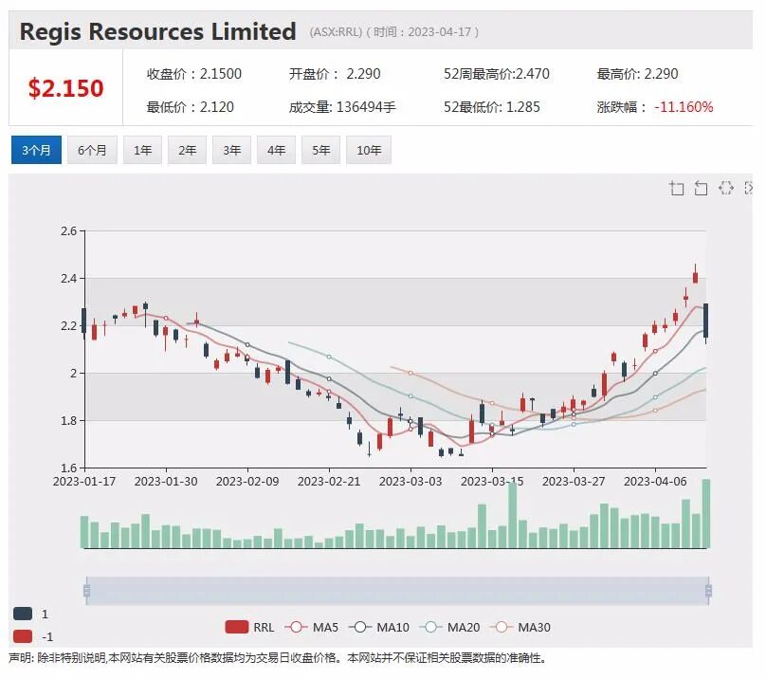Click the right handle of the data zoom slider
This screenshot has width=766, height=679.
(709, 591)
